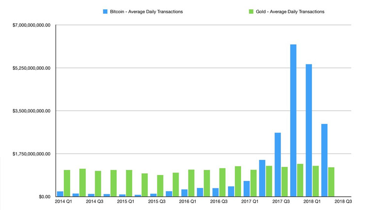
Task: Click the blue Bitcoin legend swatch
Action: click(105, 11)
